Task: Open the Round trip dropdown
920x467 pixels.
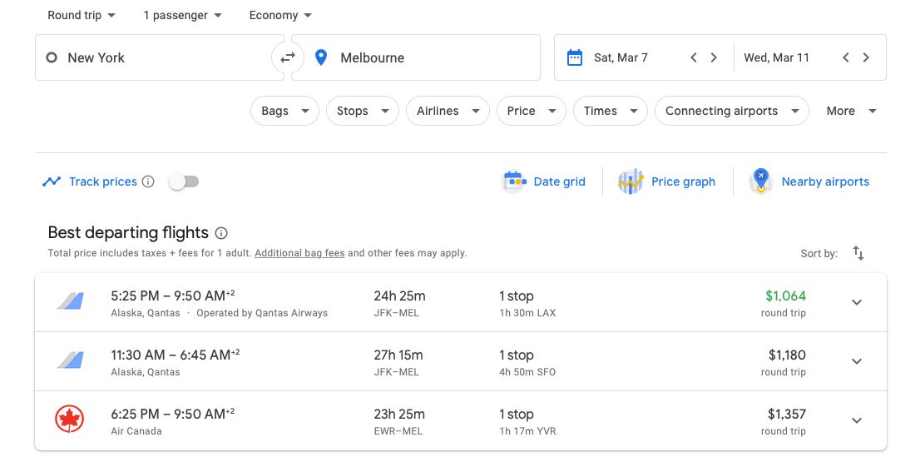Action: coord(81,15)
